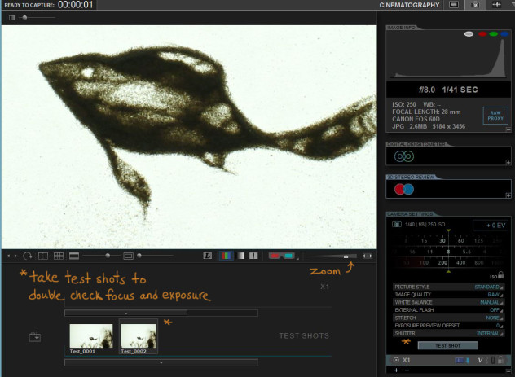Select the Test_0001 thumbnail

coord(90,336)
